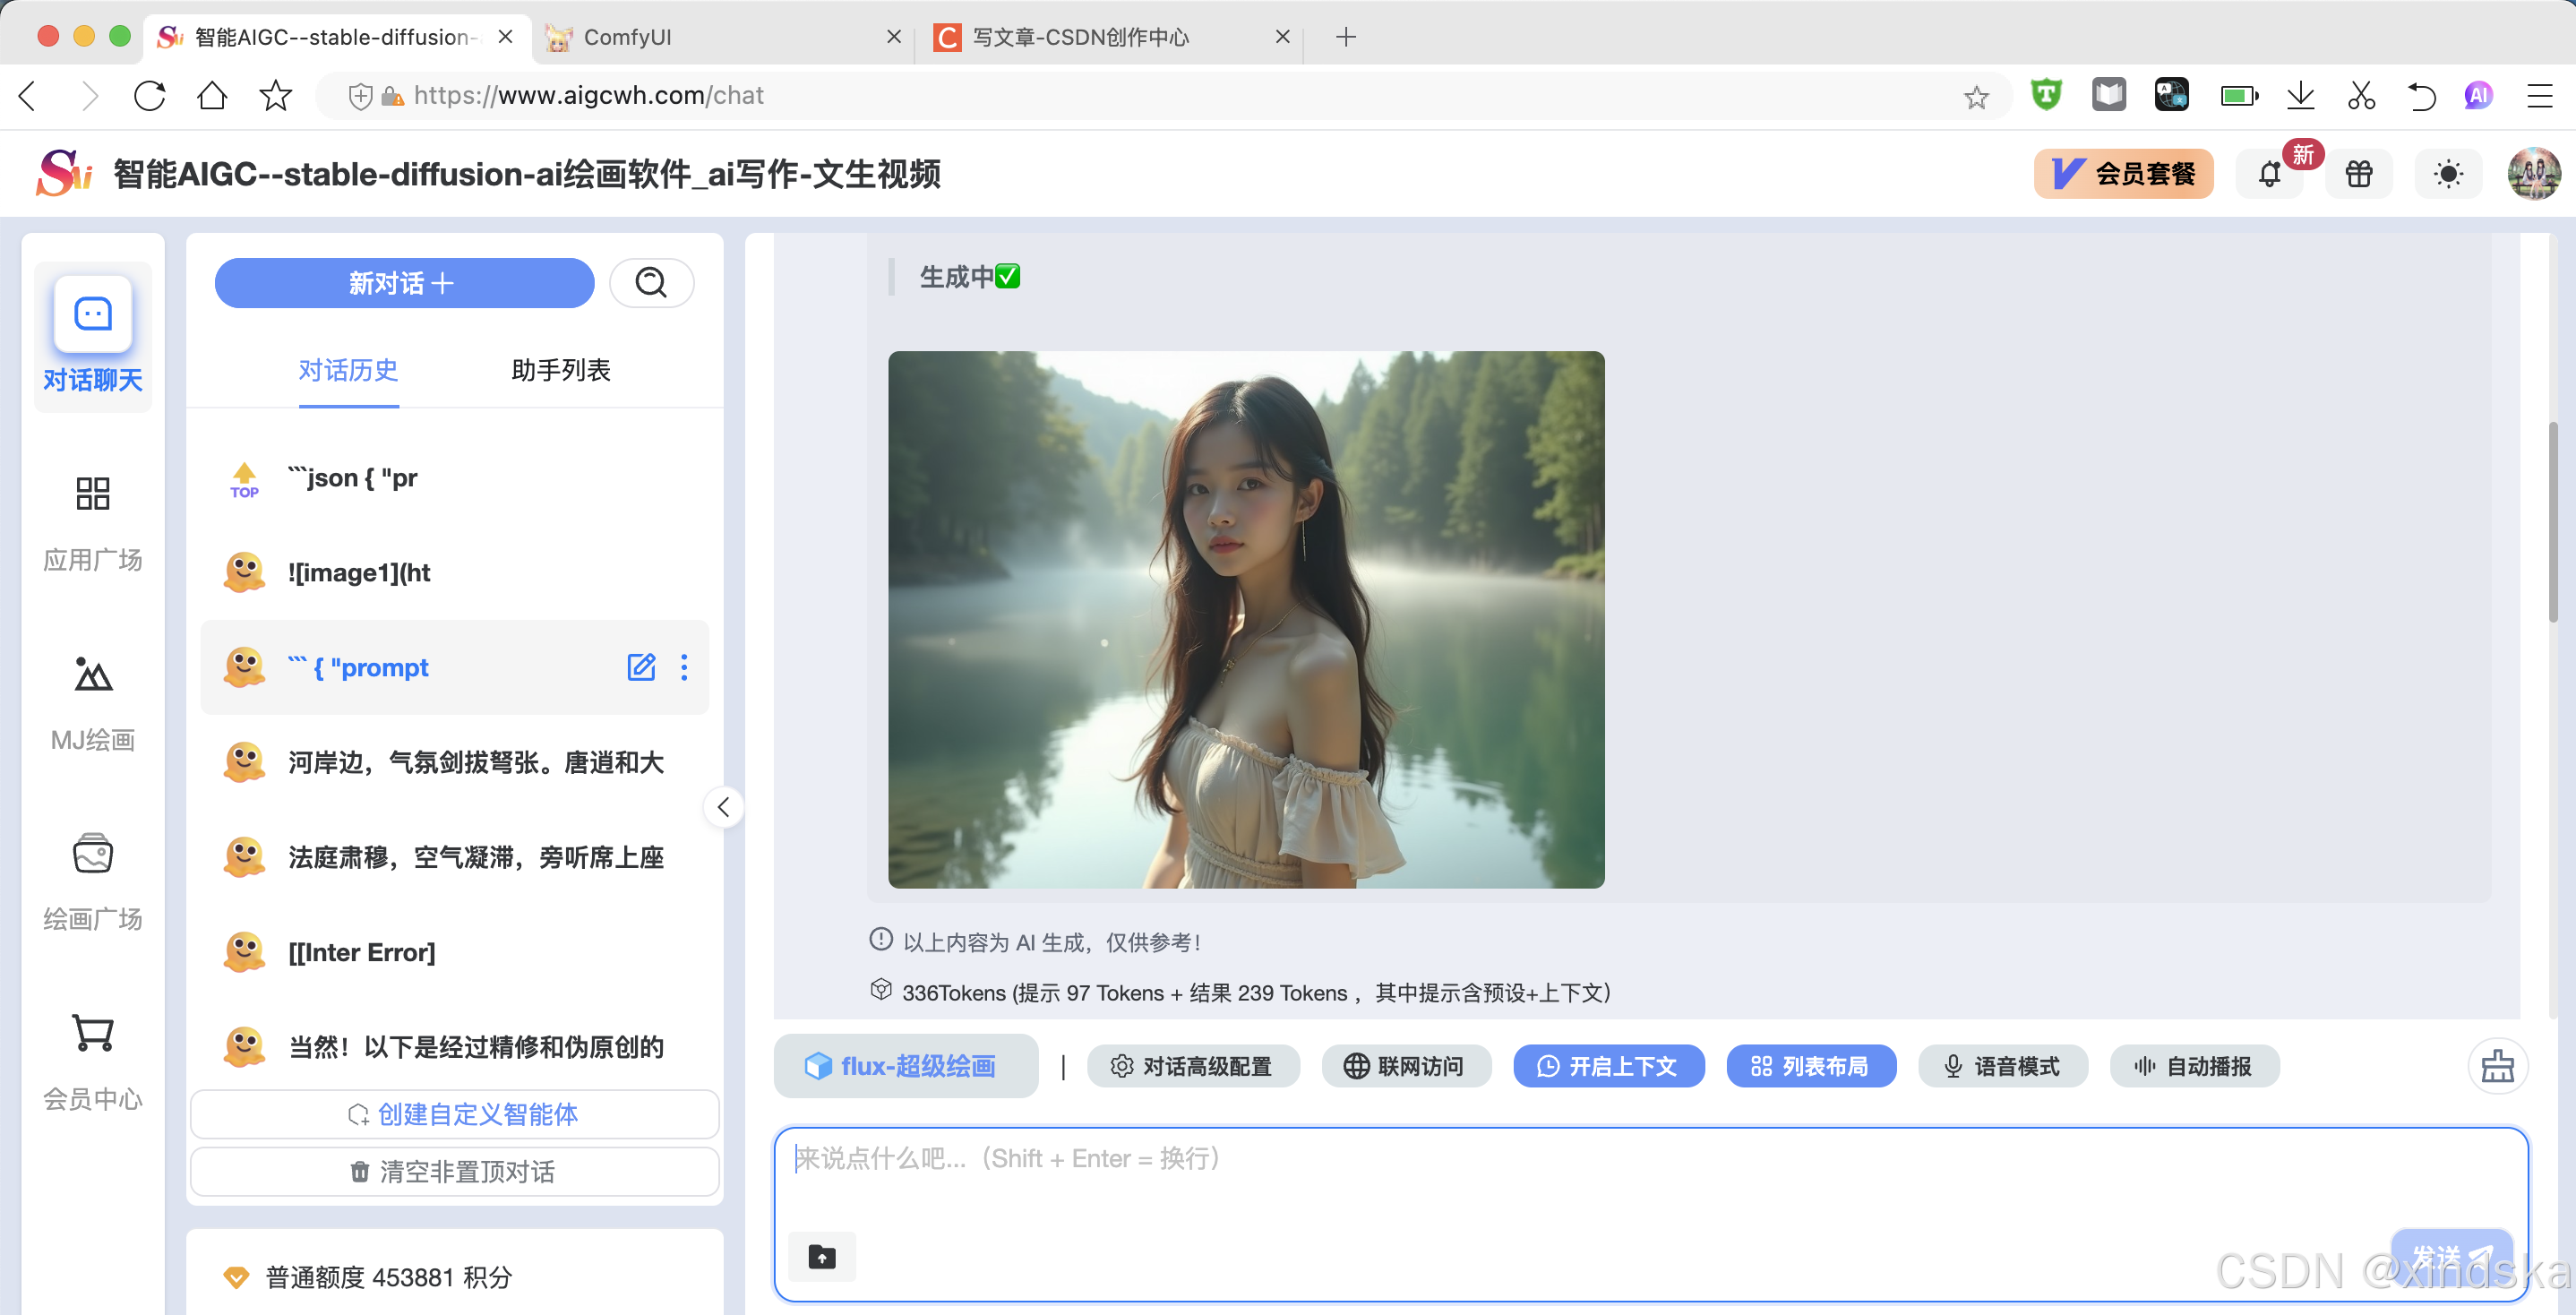This screenshot has width=2576, height=1315.
Task: Click the generated portrait image
Action: click(1246, 619)
